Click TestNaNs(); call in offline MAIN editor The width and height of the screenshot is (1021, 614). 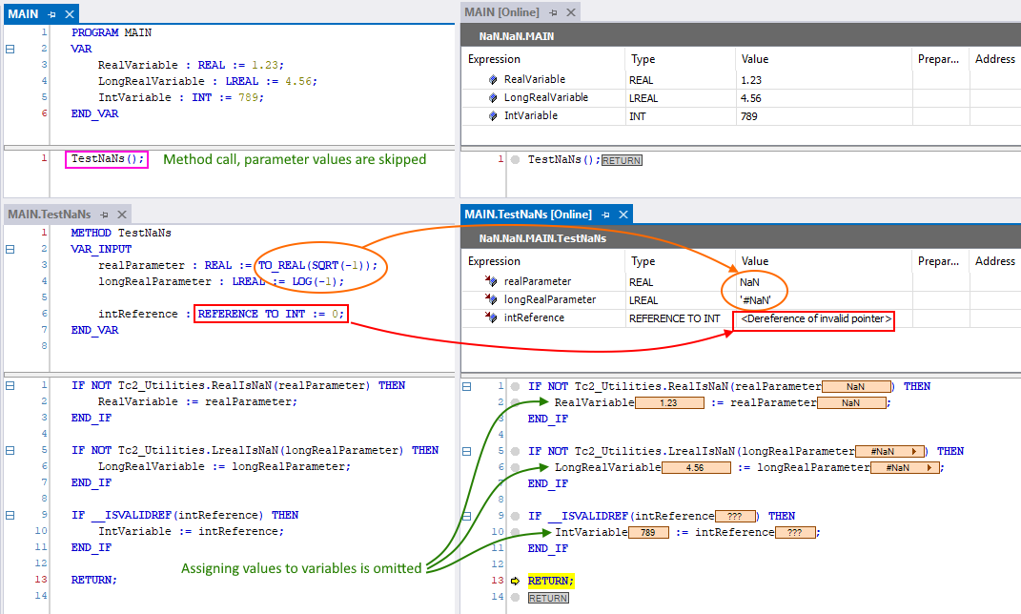[x=108, y=159]
